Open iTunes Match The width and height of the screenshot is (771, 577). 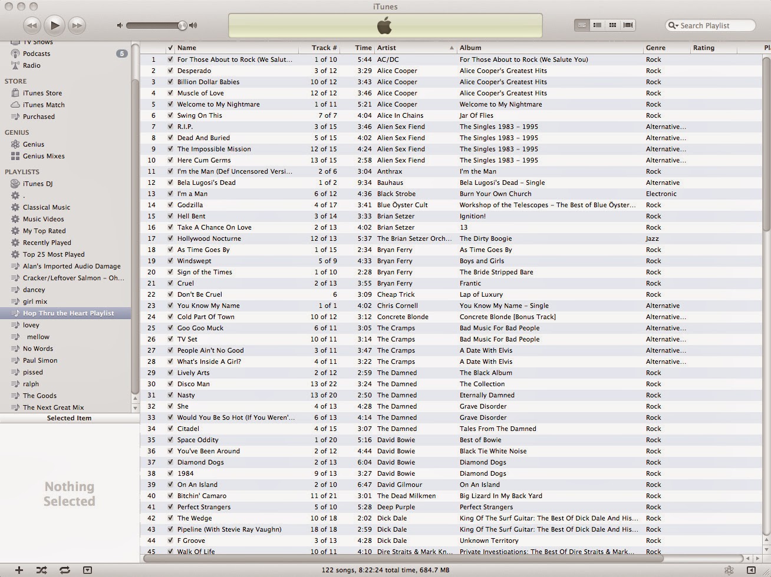click(x=44, y=105)
